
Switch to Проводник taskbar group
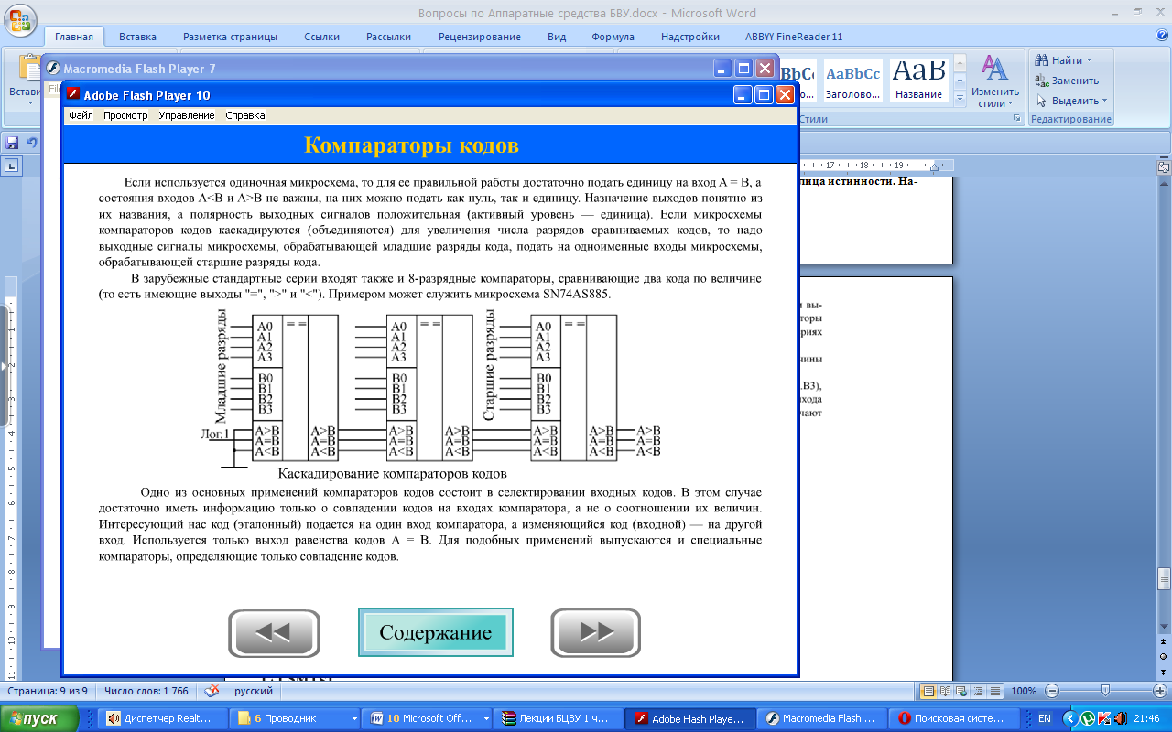pyautogui.click(x=294, y=718)
